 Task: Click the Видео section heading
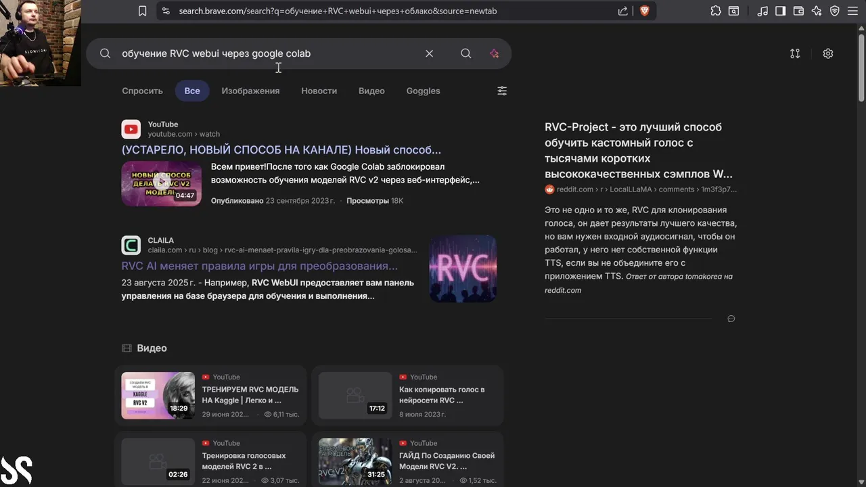pos(152,348)
